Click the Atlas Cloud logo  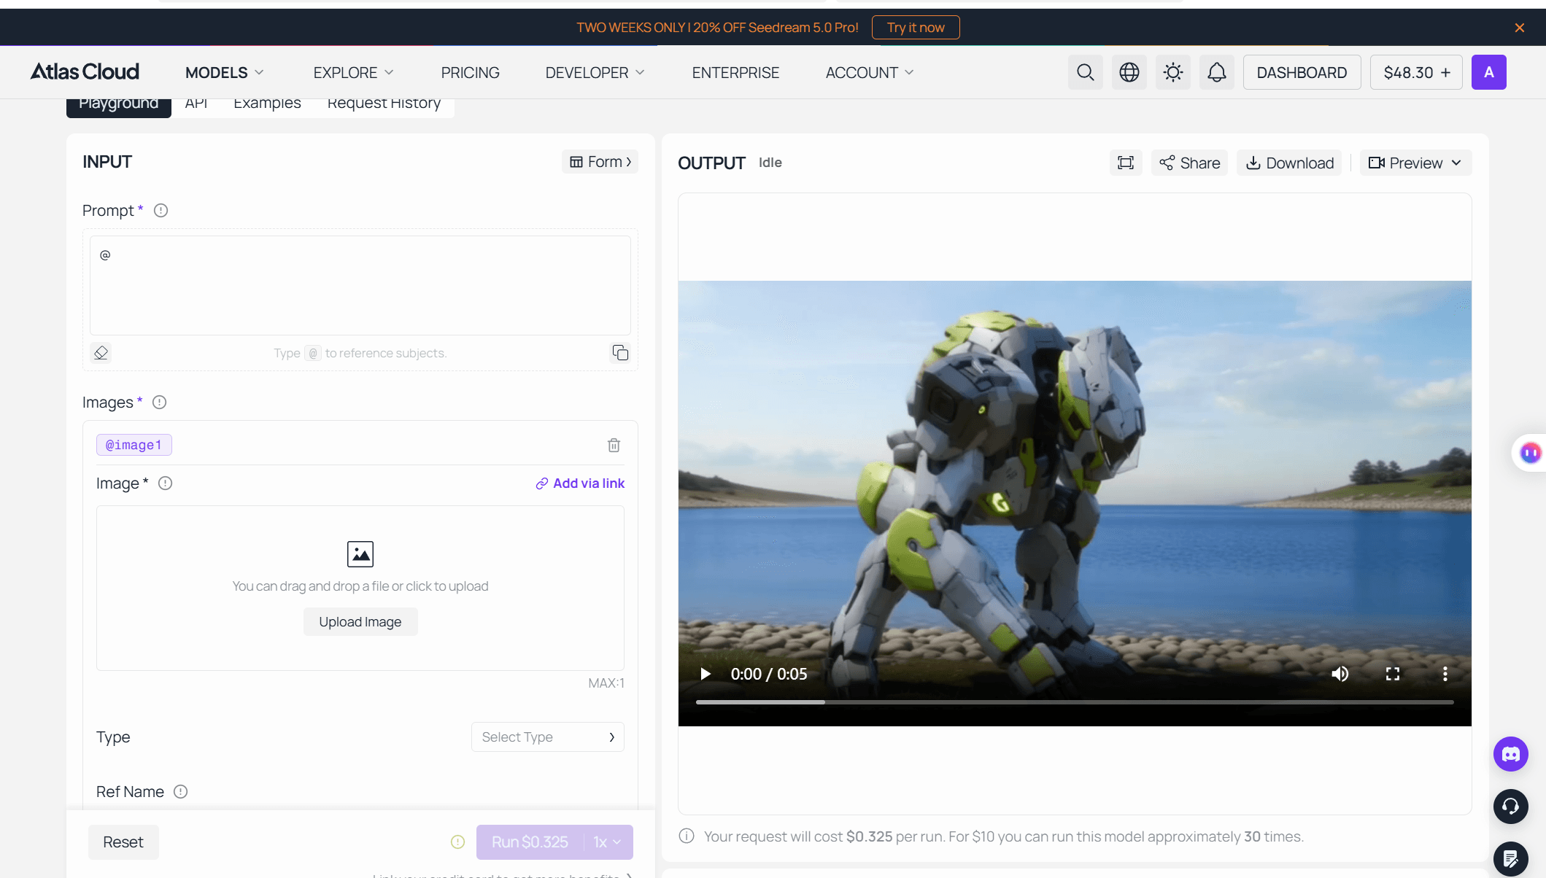click(x=85, y=72)
